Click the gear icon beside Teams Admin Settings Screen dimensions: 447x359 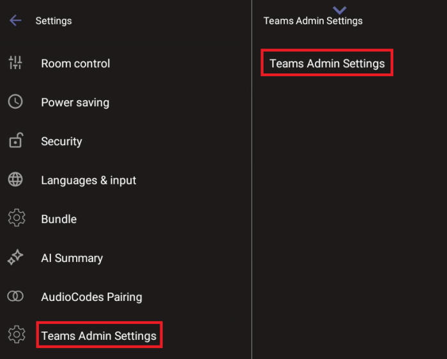tap(15, 335)
